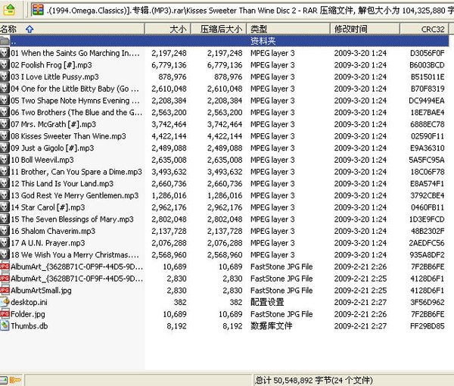Select file name desktop.ini

(x=29, y=302)
